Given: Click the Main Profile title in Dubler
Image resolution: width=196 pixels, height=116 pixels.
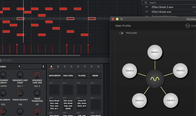Looking at the screenshot, I should (x=123, y=26).
